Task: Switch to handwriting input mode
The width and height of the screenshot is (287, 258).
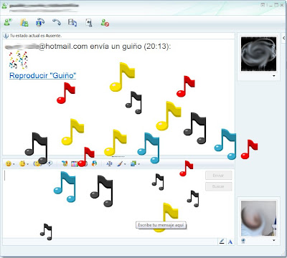Action: point(222,242)
